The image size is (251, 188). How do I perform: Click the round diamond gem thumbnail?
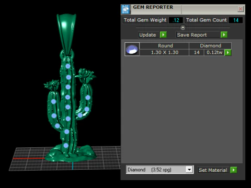(132, 49)
